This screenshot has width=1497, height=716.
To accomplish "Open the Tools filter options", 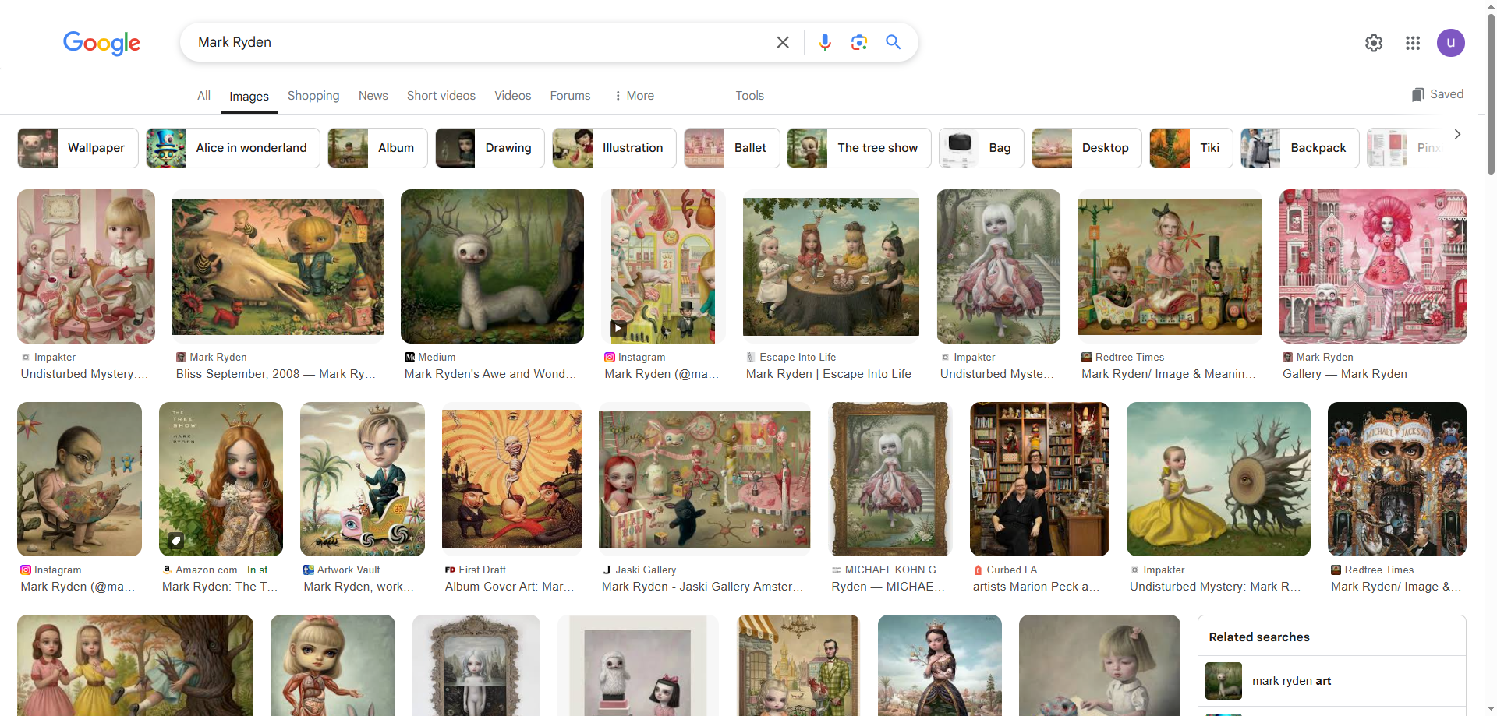I will coord(749,96).
